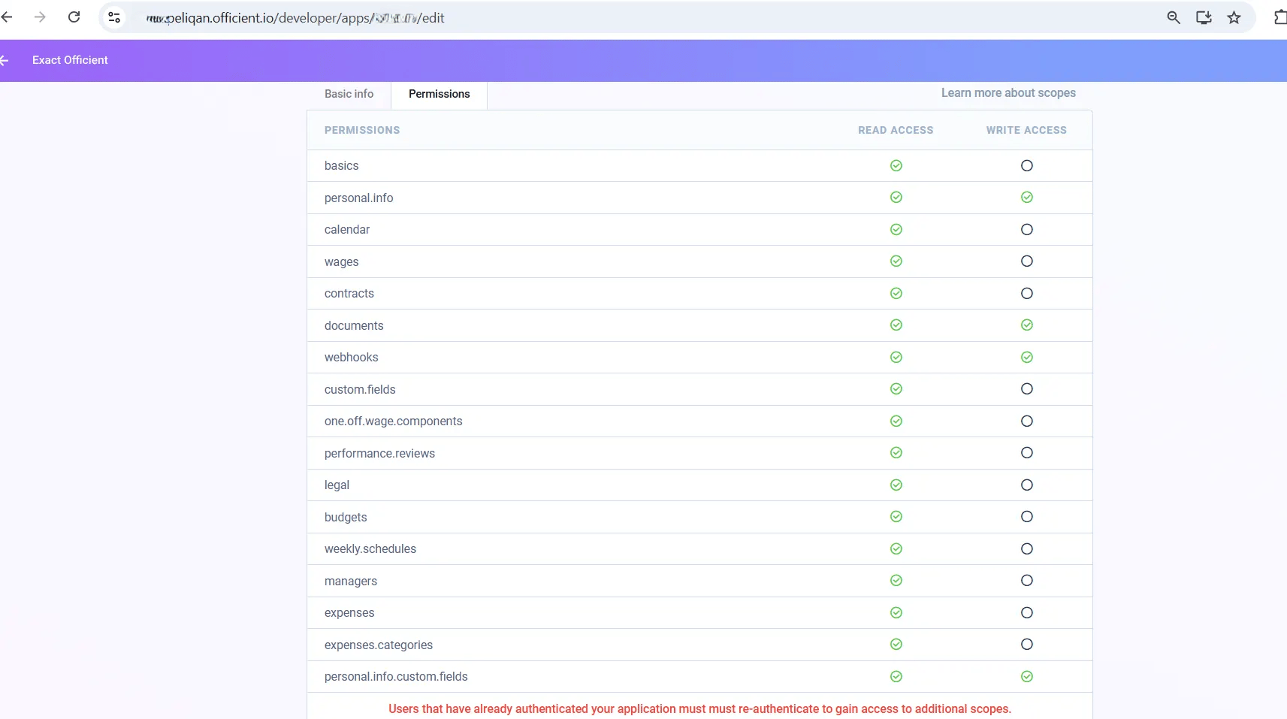Click the weekly.schedules permission name

coord(370,549)
